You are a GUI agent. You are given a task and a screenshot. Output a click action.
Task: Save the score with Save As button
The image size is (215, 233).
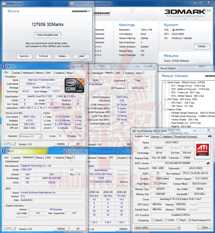tap(24, 56)
